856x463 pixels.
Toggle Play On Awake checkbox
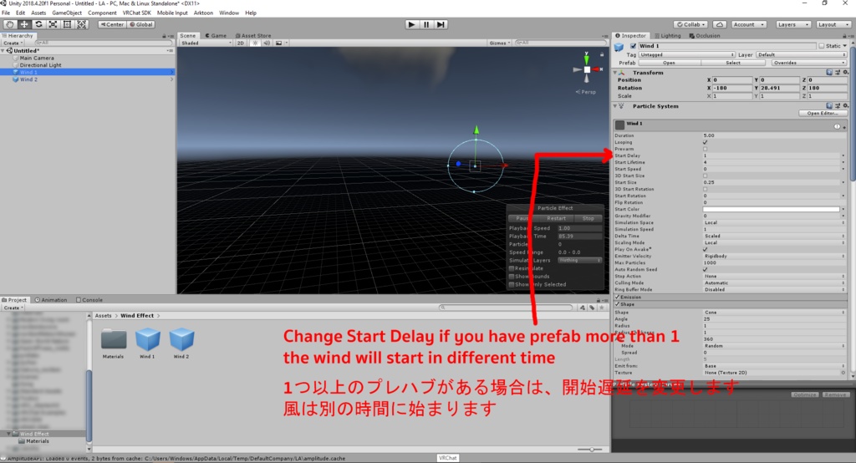coord(706,249)
